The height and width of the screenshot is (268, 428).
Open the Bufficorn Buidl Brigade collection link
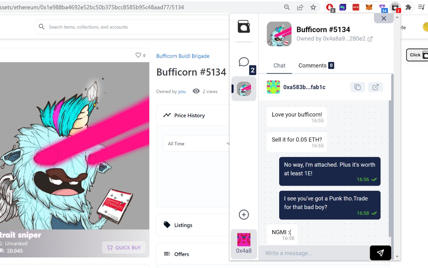tap(183, 56)
